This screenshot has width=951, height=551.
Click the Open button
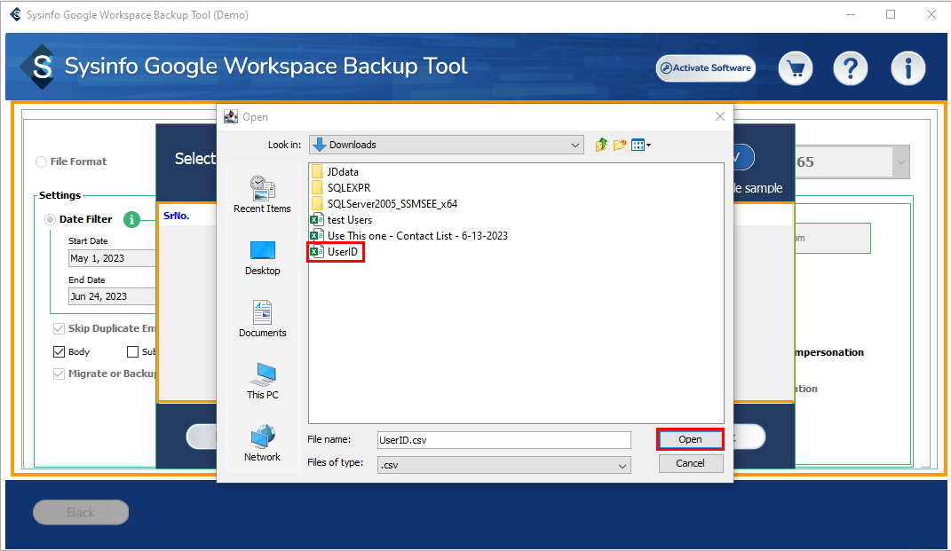point(690,439)
